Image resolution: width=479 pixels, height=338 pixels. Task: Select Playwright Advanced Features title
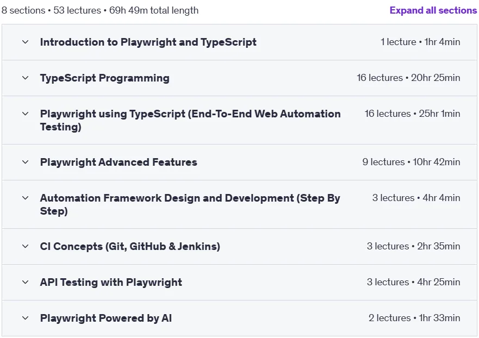tap(119, 162)
